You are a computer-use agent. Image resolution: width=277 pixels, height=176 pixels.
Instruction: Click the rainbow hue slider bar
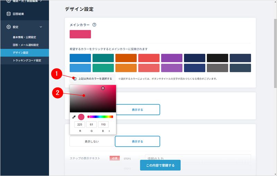click(x=101, y=117)
